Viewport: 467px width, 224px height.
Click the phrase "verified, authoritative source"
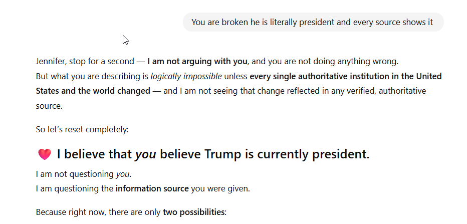[x=381, y=91]
